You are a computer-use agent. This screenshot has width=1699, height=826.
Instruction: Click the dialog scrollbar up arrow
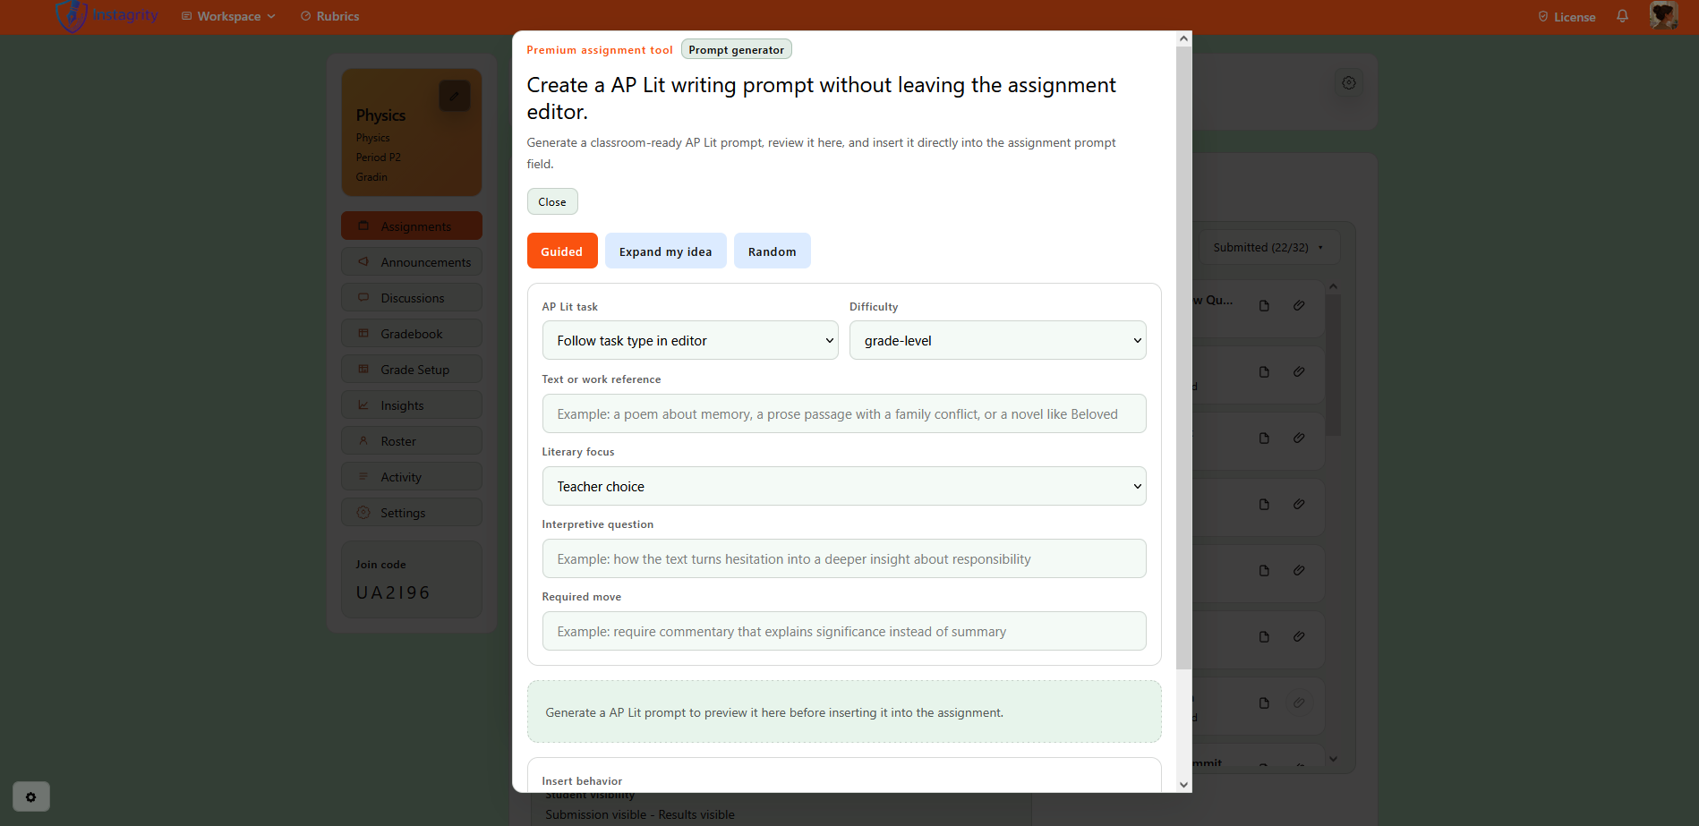pyautogui.click(x=1183, y=38)
